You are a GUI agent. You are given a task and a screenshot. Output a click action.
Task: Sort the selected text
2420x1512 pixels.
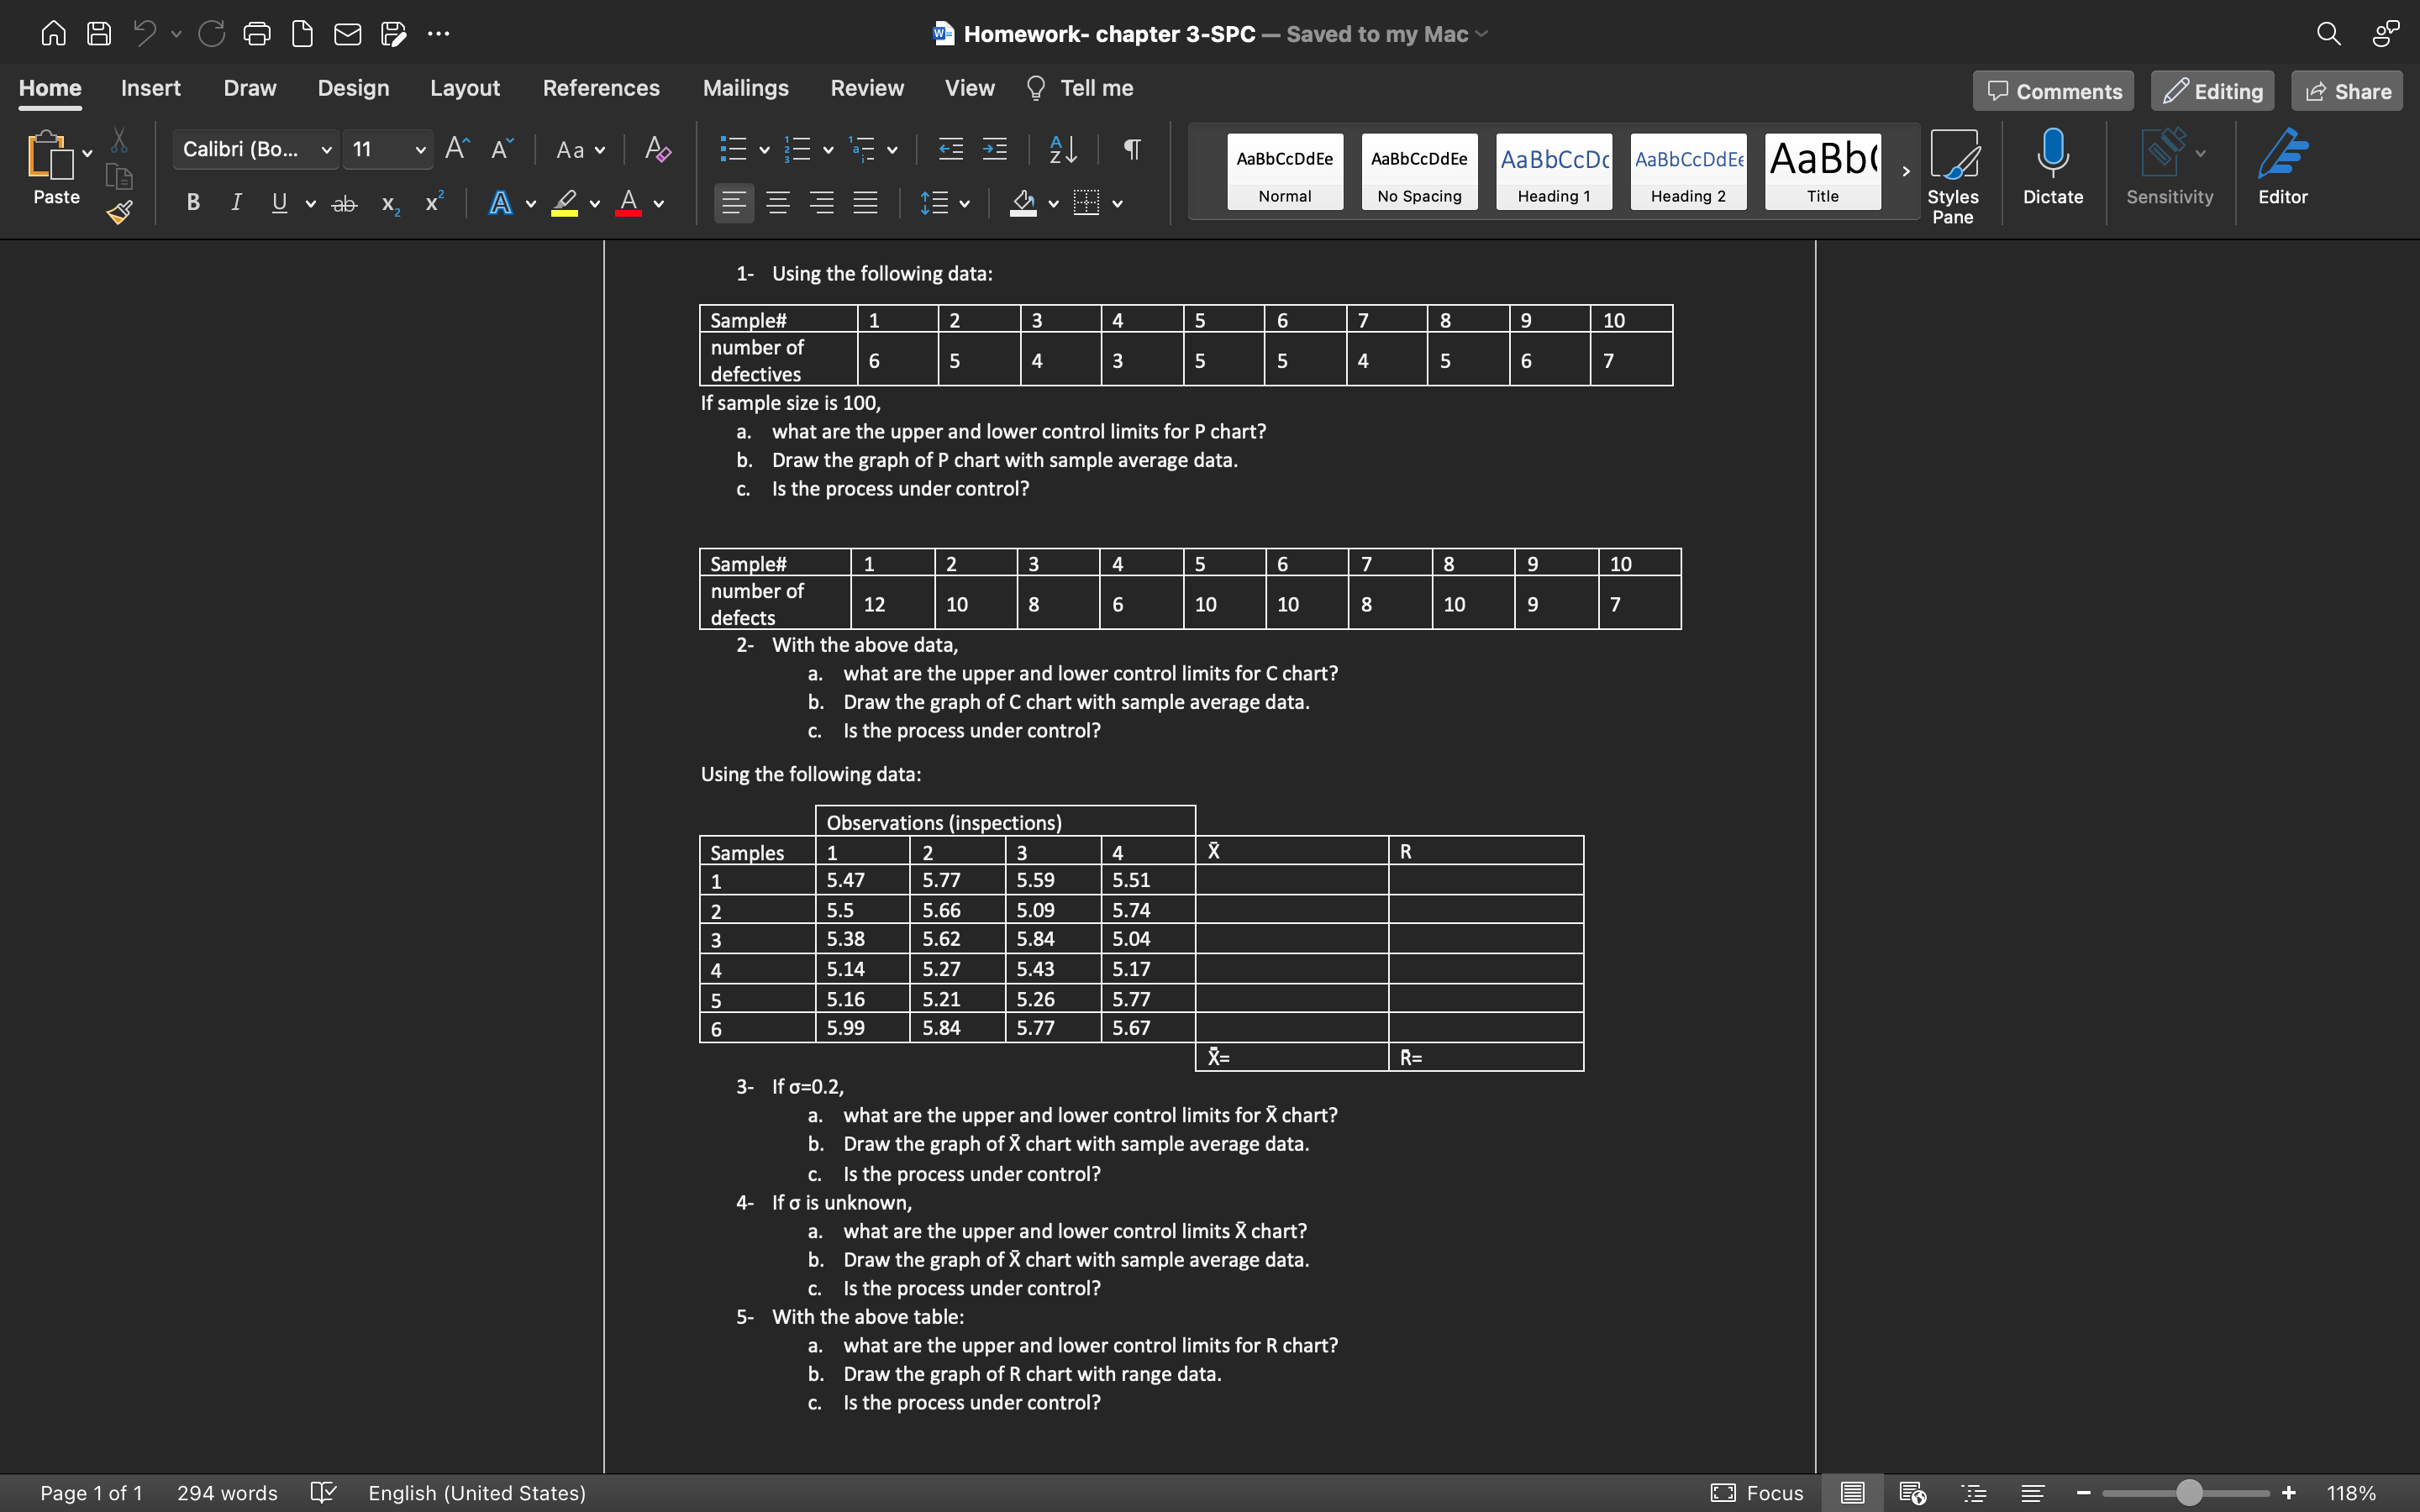click(x=1061, y=149)
